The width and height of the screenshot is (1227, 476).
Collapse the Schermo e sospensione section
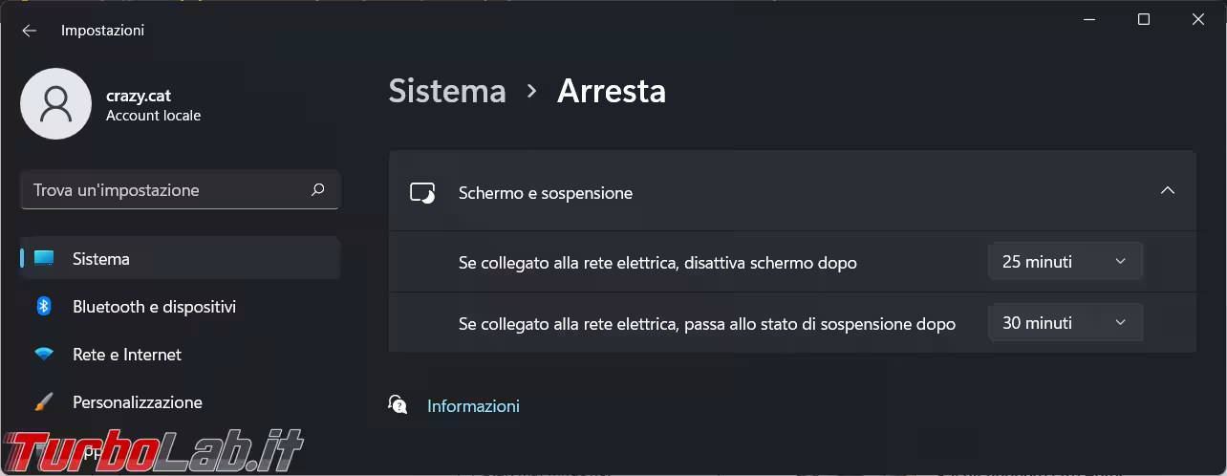click(1167, 191)
